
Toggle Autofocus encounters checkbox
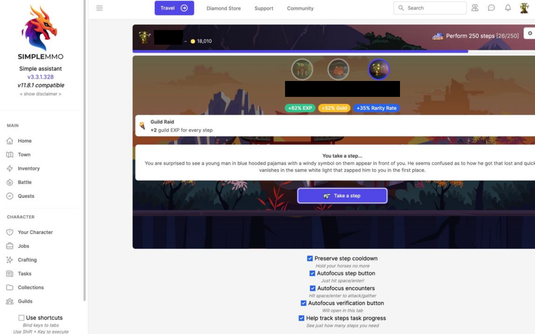tap(312, 288)
